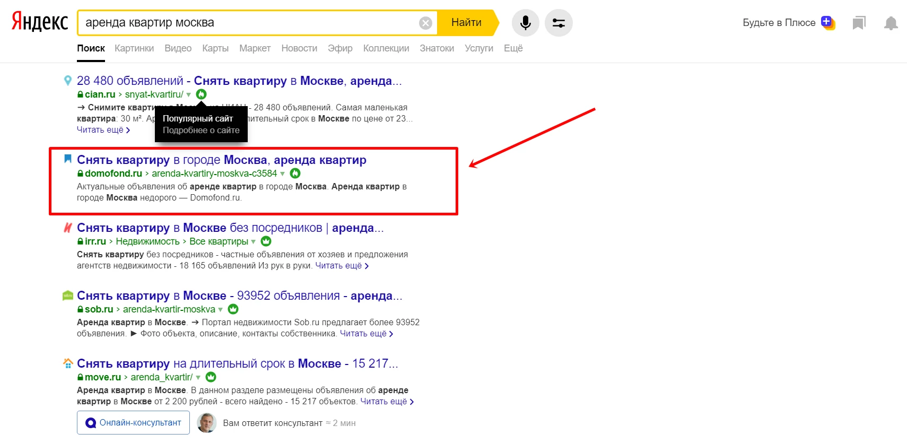This screenshot has width=907, height=443.
Task: Click text Вам ответит консультант ≈ 2 мин
Action: pos(289,423)
